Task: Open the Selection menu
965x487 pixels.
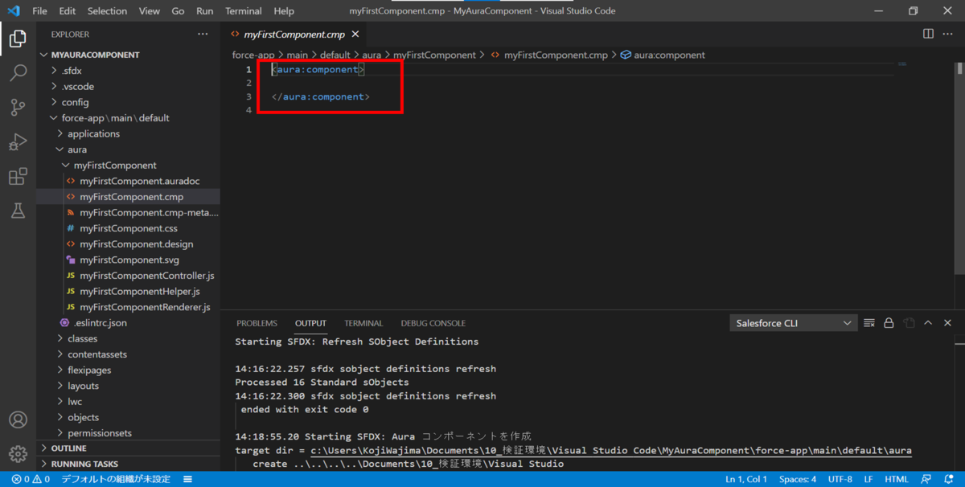Action: pyautogui.click(x=107, y=11)
